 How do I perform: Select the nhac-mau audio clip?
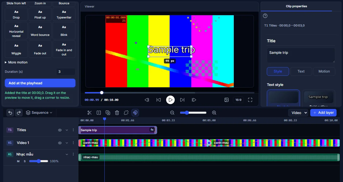click(209, 157)
